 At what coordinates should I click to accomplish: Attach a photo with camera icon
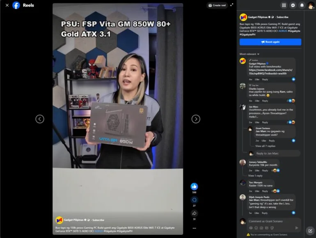pos(261,228)
